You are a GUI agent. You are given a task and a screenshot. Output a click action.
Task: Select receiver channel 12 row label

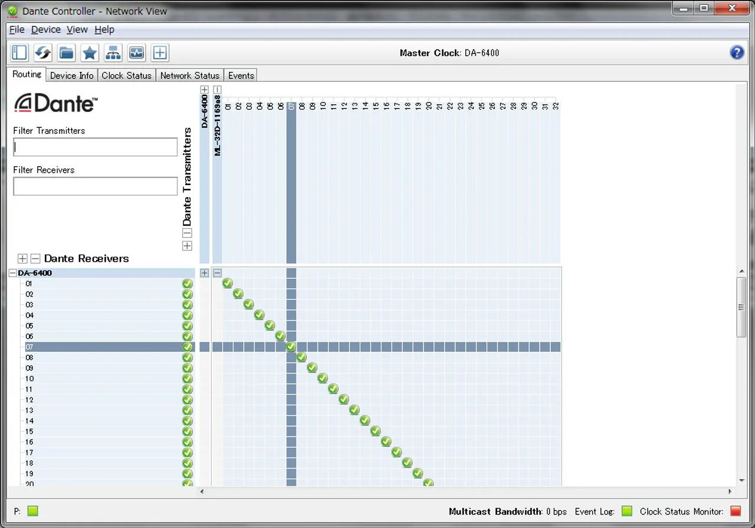click(29, 400)
